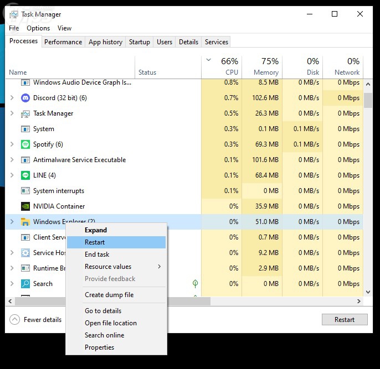Click the Runtime Broker process icon
The width and height of the screenshot is (380, 369).
click(25, 268)
